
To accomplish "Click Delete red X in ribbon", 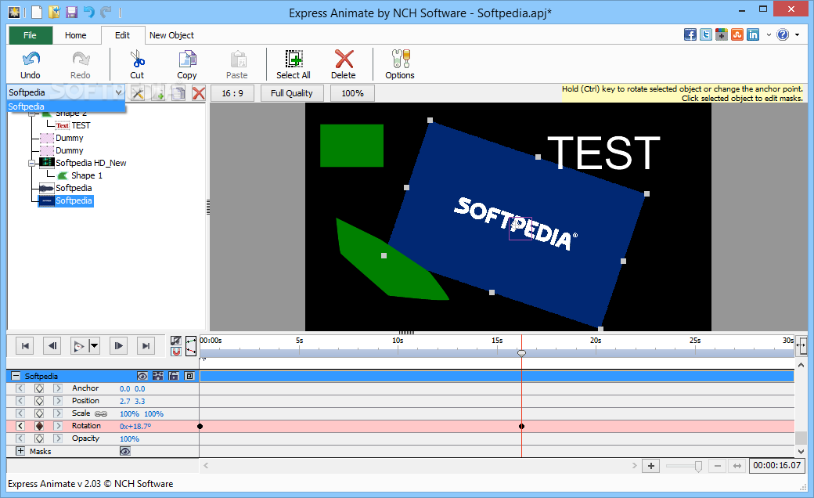I will pos(344,65).
